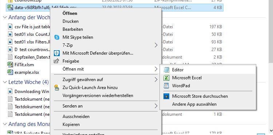Click the icon of data-v9i8Rbfh1ul6 csv file
This screenshot has height=135, width=273.
pos(10,8)
